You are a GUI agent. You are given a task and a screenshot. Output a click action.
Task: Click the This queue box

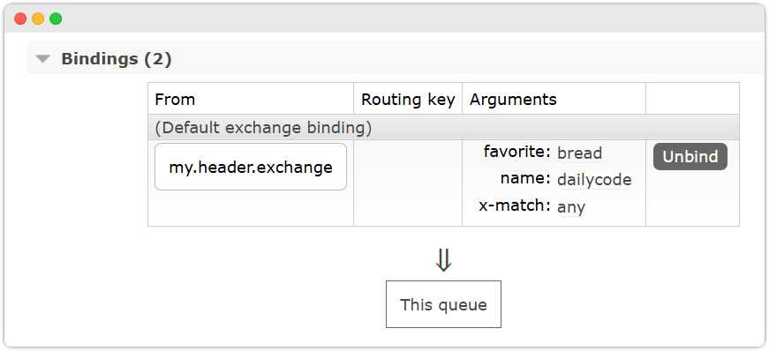[443, 304]
